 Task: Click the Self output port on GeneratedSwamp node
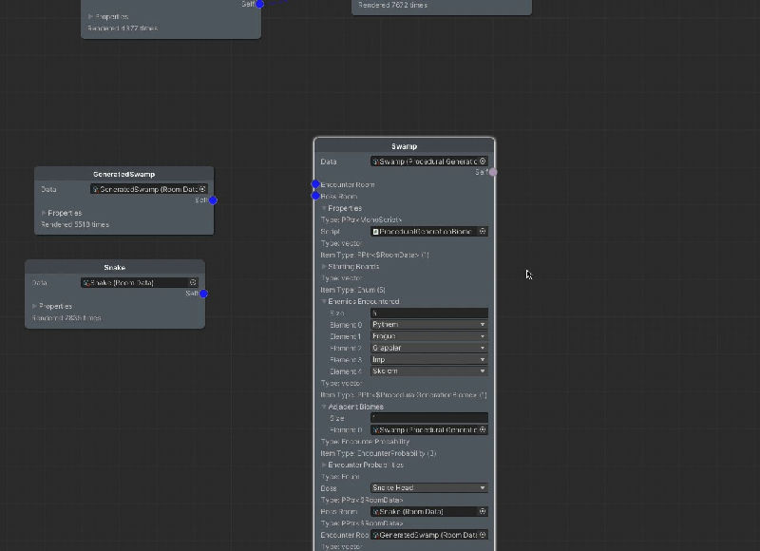pyautogui.click(x=213, y=200)
